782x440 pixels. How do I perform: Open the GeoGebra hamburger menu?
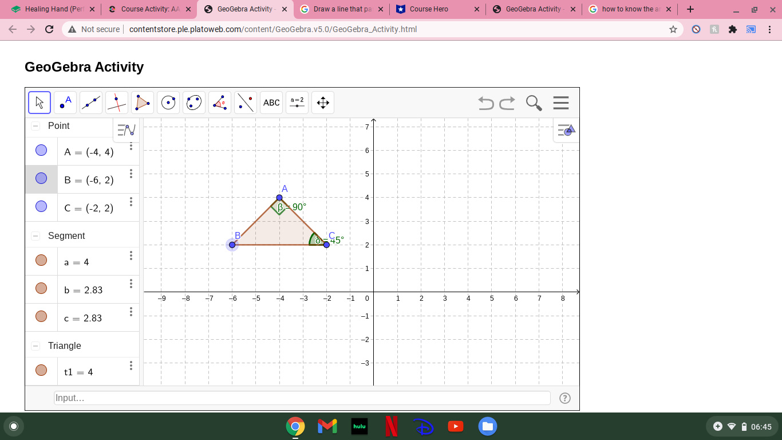coord(561,103)
